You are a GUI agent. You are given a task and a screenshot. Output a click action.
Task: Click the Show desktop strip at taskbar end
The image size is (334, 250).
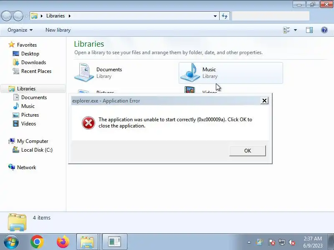pyautogui.click(x=331, y=242)
